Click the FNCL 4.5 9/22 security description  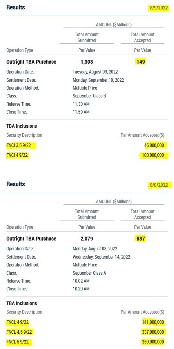(x=19, y=332)
